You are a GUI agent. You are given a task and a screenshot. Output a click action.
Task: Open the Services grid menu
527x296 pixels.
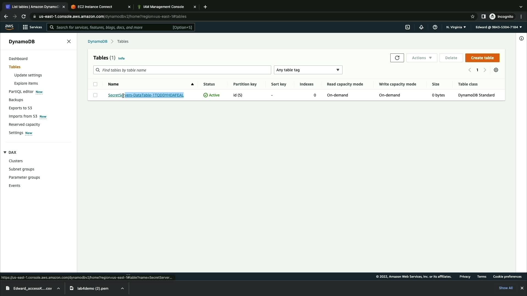click(x=32, y=27)
